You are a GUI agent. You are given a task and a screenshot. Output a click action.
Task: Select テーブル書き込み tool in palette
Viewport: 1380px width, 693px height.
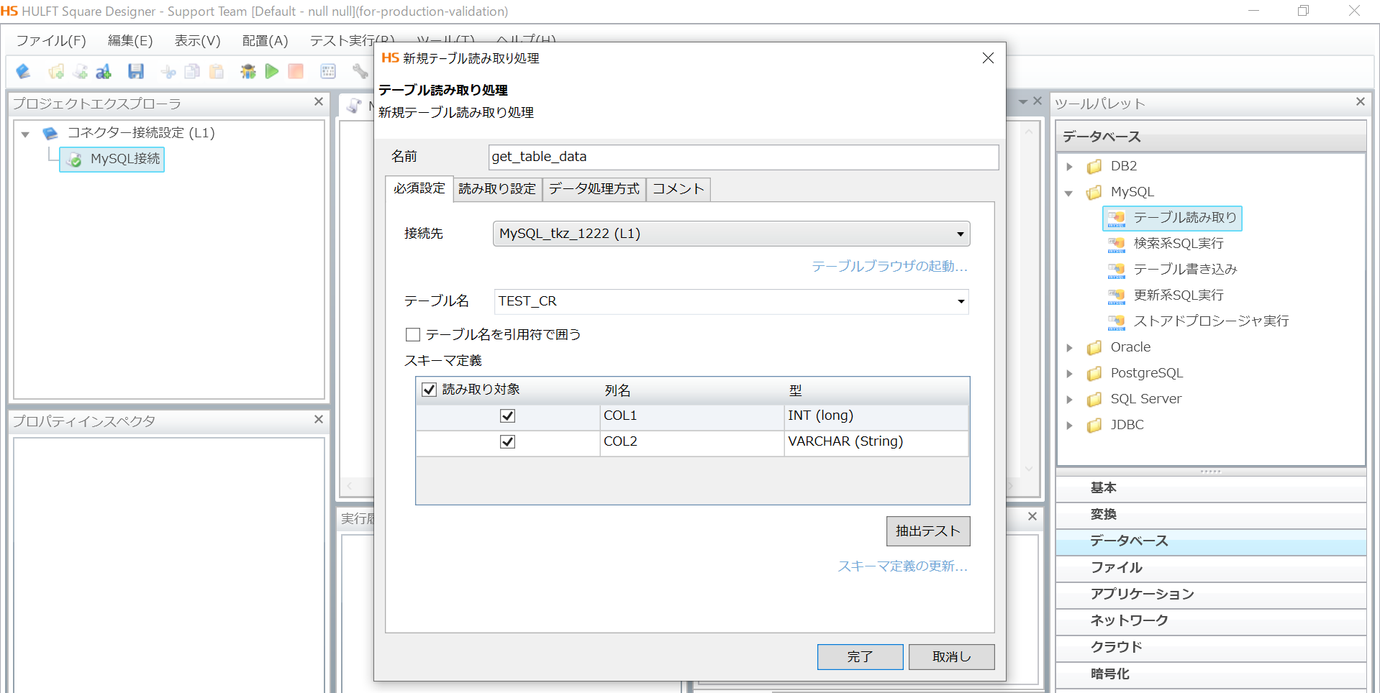click(1172, 270)
